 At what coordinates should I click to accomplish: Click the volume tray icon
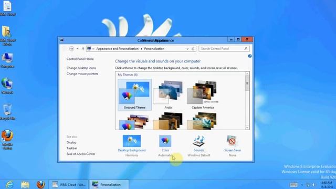[314, 185]
